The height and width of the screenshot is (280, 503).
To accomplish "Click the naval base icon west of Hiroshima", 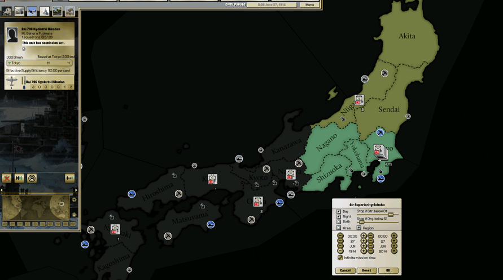I will point(132,194).
